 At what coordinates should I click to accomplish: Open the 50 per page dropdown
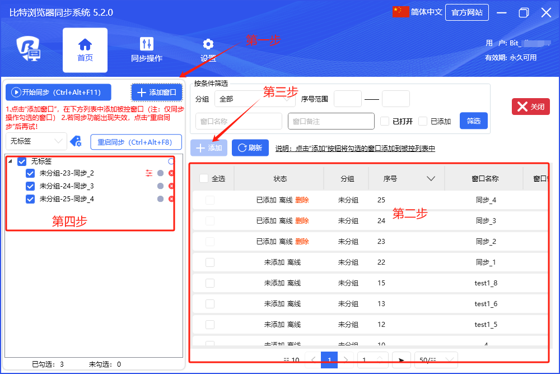pos(436,359)
